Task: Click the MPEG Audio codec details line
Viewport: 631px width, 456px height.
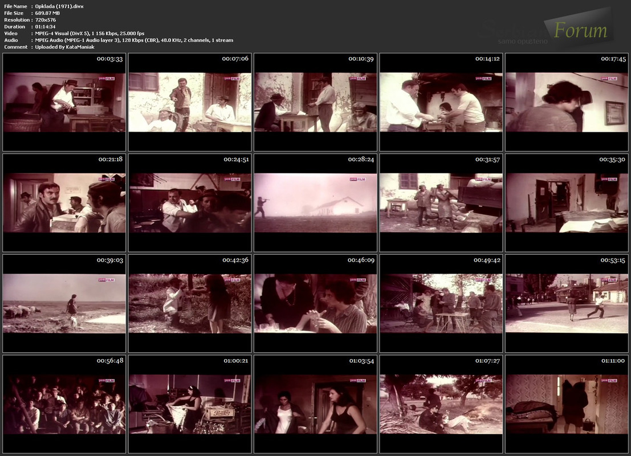Action: (x=134, y=40)
